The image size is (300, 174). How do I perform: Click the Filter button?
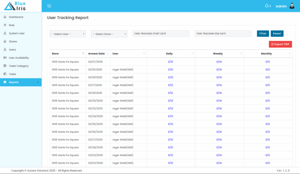pyautogui.click(x=263, y=33)
